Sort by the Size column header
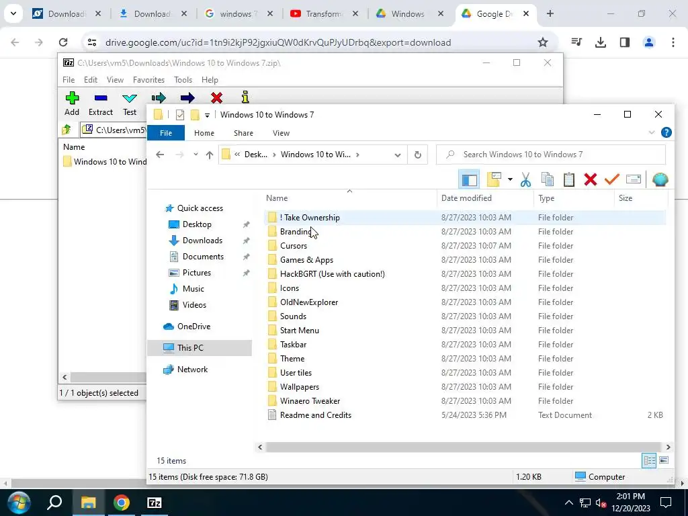The image size is (688, 516). (640, 198)
